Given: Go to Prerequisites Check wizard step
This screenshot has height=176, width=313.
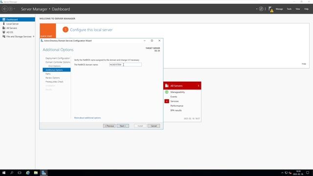Looking at the screenshot, I should [x=54, y=82].
